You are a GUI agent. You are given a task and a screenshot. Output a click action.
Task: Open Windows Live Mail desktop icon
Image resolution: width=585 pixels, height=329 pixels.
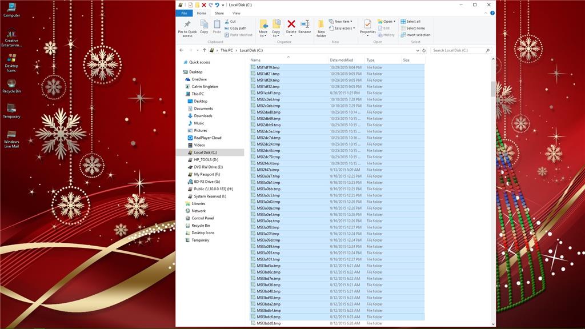tap(11, 139)
